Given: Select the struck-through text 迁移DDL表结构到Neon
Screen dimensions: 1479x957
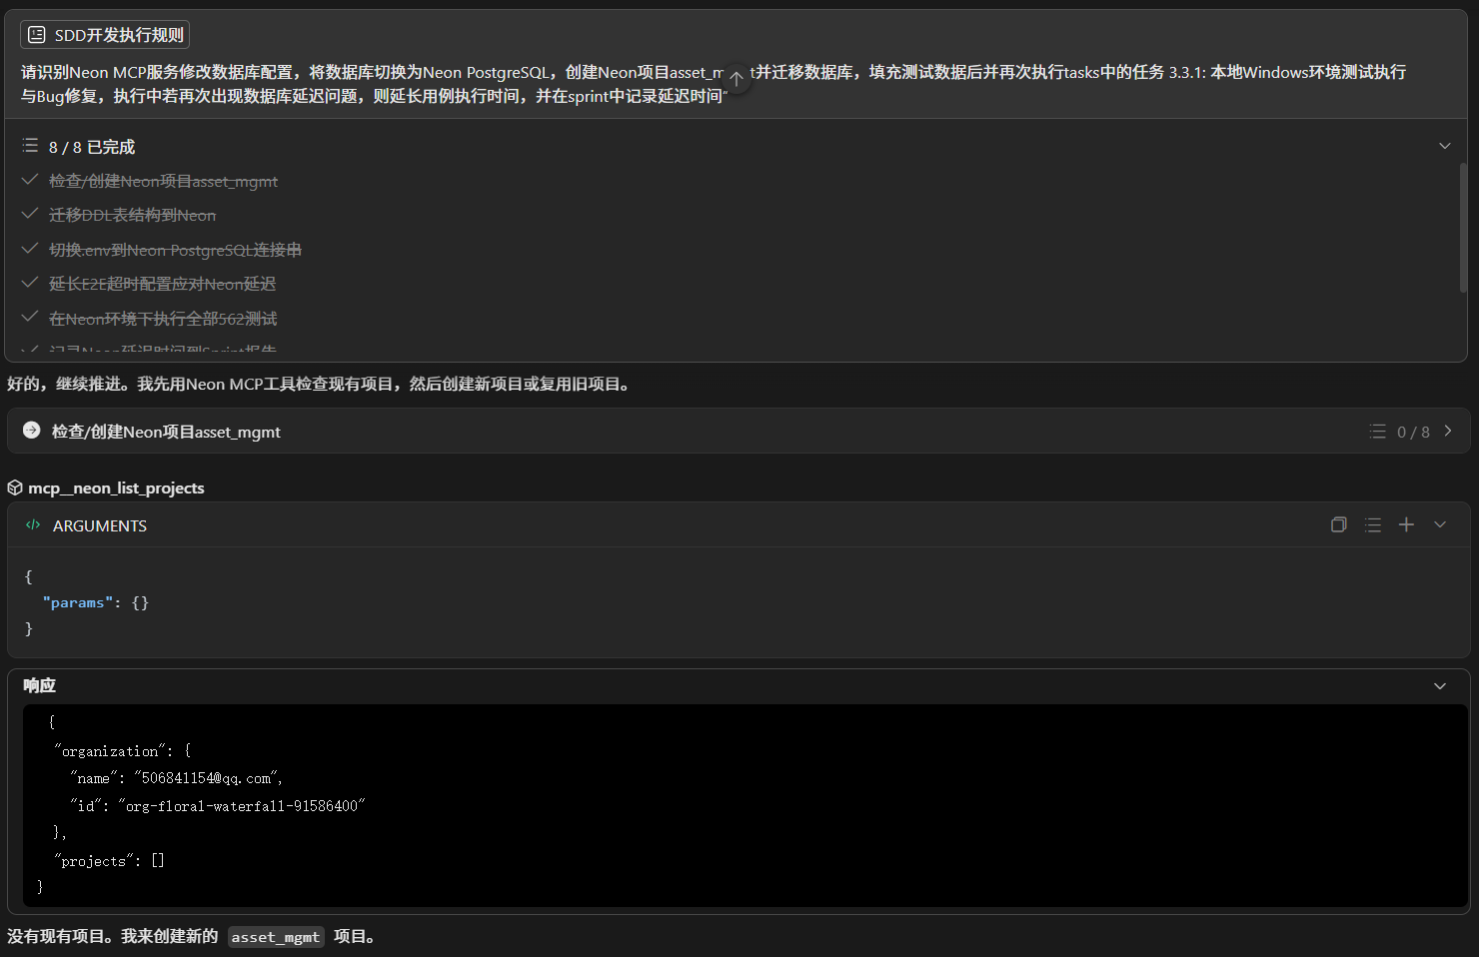Looking at the screenshot, I should point(133,215).
